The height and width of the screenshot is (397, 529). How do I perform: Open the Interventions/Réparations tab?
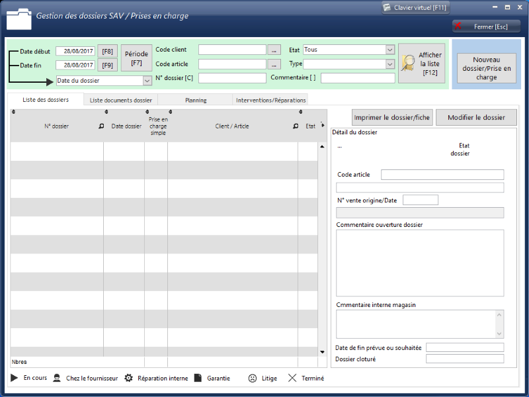(x=270, y=100)
